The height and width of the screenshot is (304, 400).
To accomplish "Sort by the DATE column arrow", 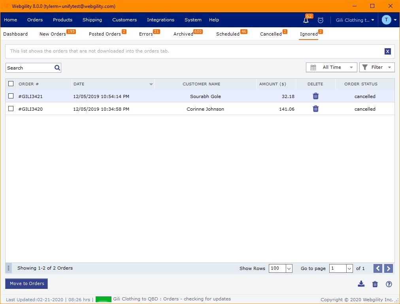I will coord(151,84).
